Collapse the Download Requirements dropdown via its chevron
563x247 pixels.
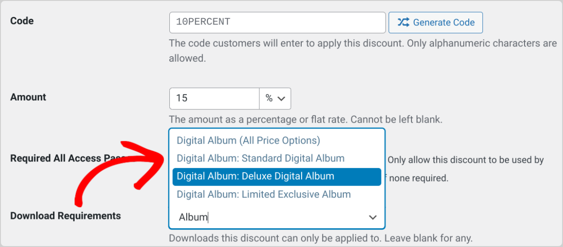coord(373,218)
